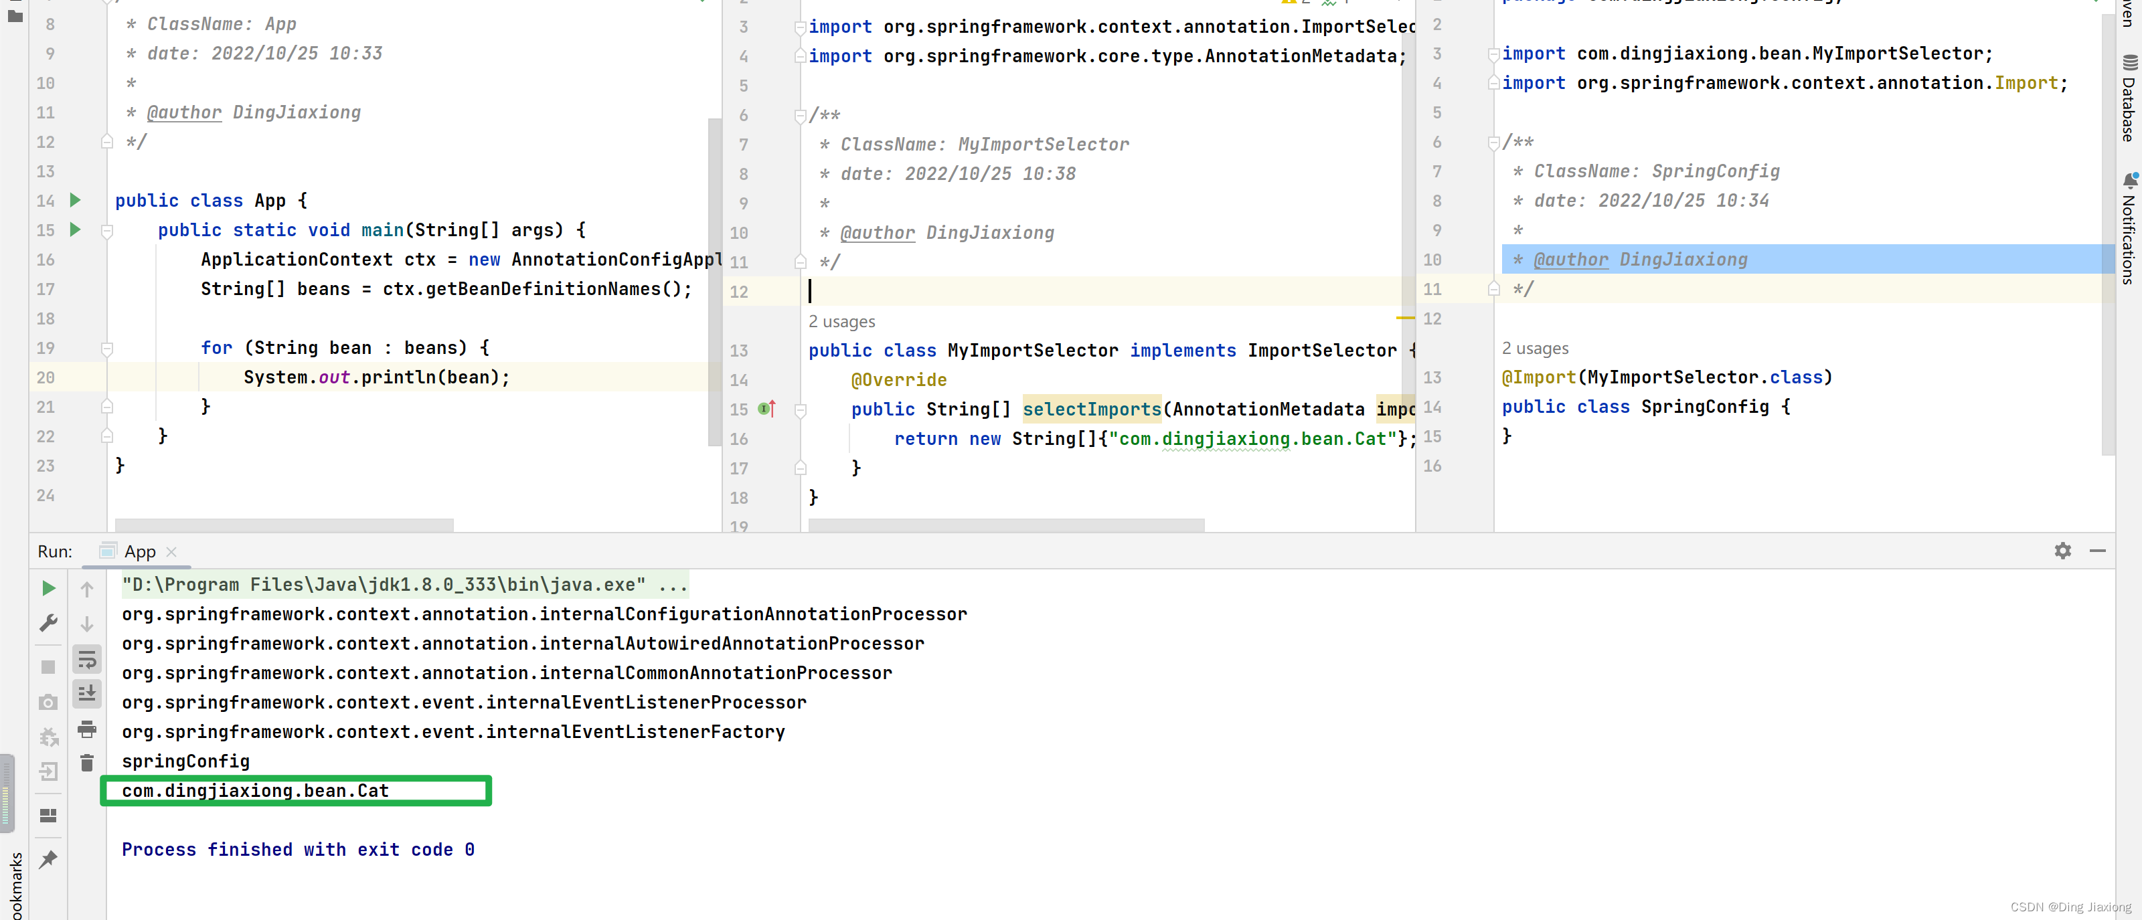Toggle scroll to end of console
This screenshot has height=920, width=2142.
(x=86, y=693)
